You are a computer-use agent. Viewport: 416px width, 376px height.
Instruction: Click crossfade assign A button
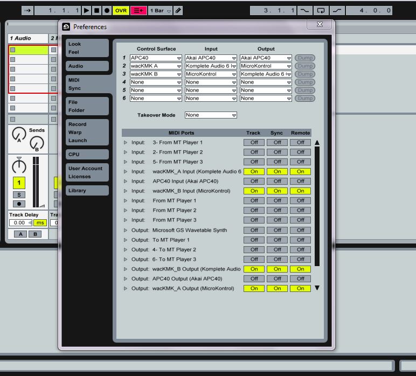point(20,234)
